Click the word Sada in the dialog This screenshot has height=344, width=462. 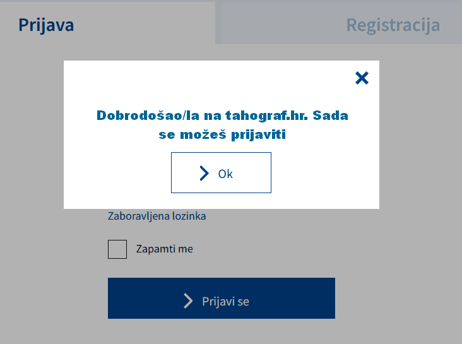click(331, 116)
